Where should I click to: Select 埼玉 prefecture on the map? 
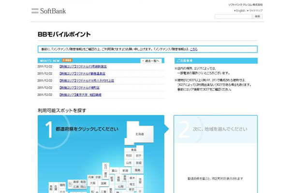[x=132, y=184]
